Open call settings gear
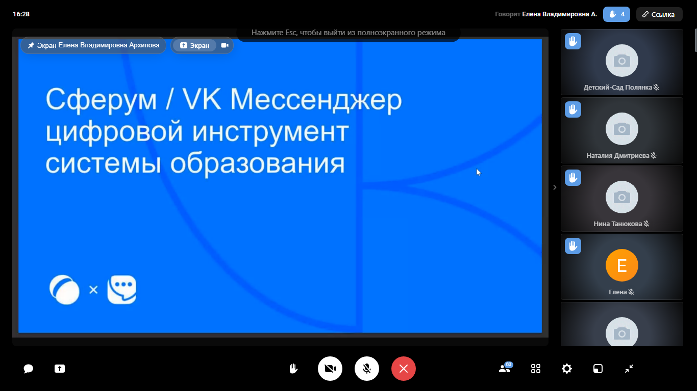Viewport: 697px width, 391px height. coord(567,369)
